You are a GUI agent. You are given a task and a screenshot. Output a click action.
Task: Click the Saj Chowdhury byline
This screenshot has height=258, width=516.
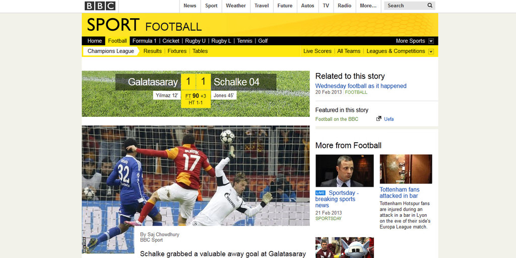click(160, 235)
